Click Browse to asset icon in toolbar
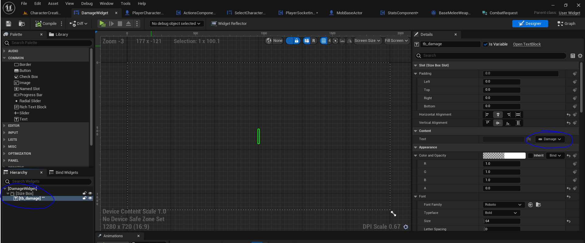 point(22,24)
